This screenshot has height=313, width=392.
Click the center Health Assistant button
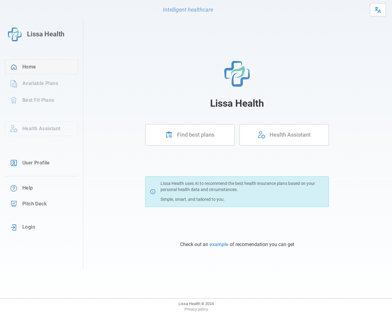(284, 135)
